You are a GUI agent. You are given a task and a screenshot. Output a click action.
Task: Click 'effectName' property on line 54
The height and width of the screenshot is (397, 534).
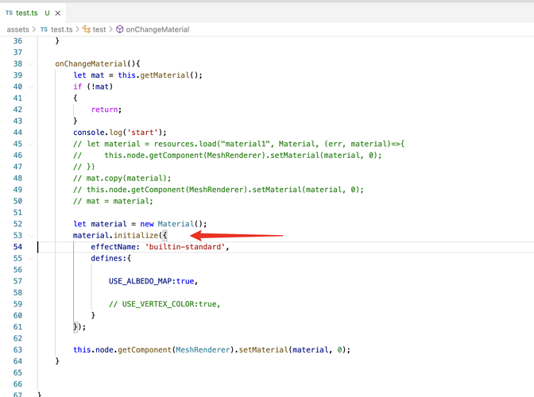tap(113, 247)
